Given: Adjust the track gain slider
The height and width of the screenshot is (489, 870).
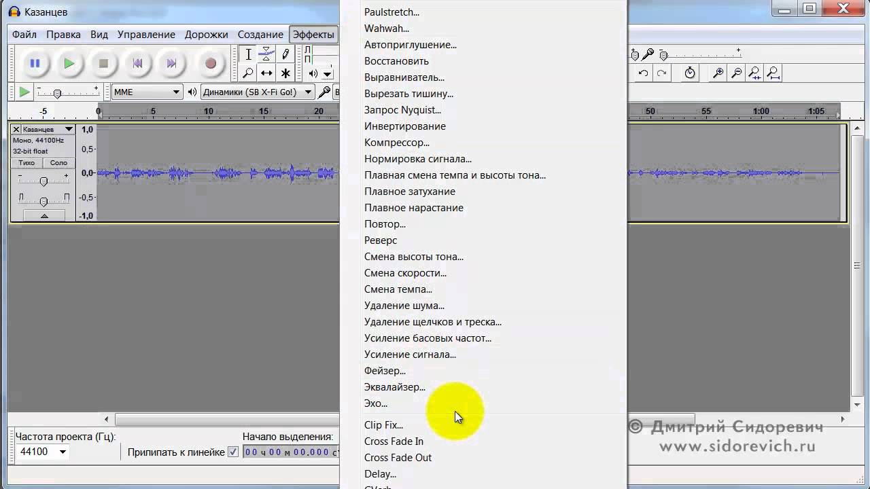Looking at the screenshot, I should click(43, 180).
